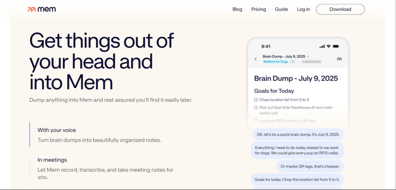Viewport: 396px width, 190px height.
Task: Check the 'Chop location list from 5 to 3' box
Action: point(256,100)
